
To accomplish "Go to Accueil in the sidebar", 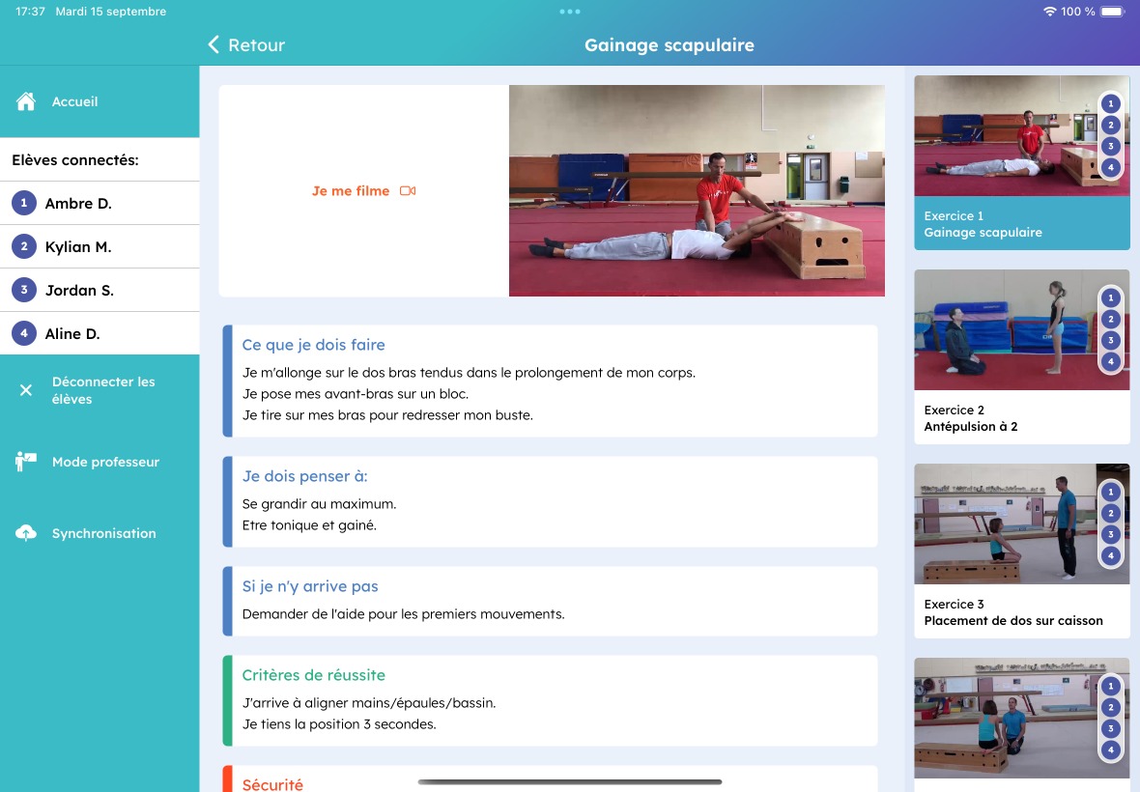I will click(100, 101).
